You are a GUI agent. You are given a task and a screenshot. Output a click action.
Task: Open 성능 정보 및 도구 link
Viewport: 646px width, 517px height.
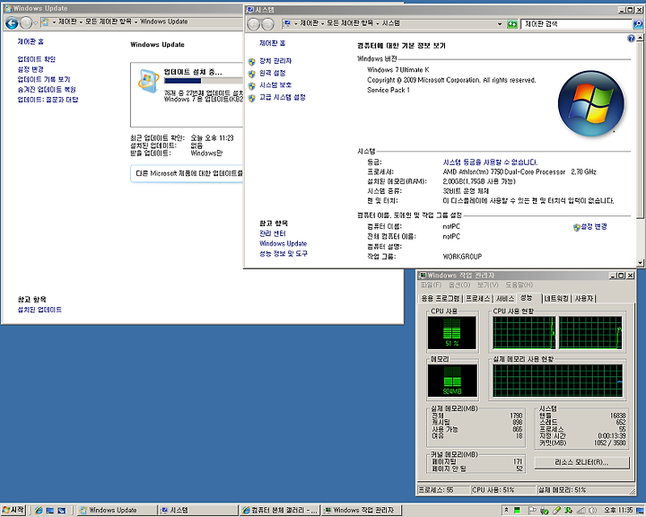[x=284, y=253]
